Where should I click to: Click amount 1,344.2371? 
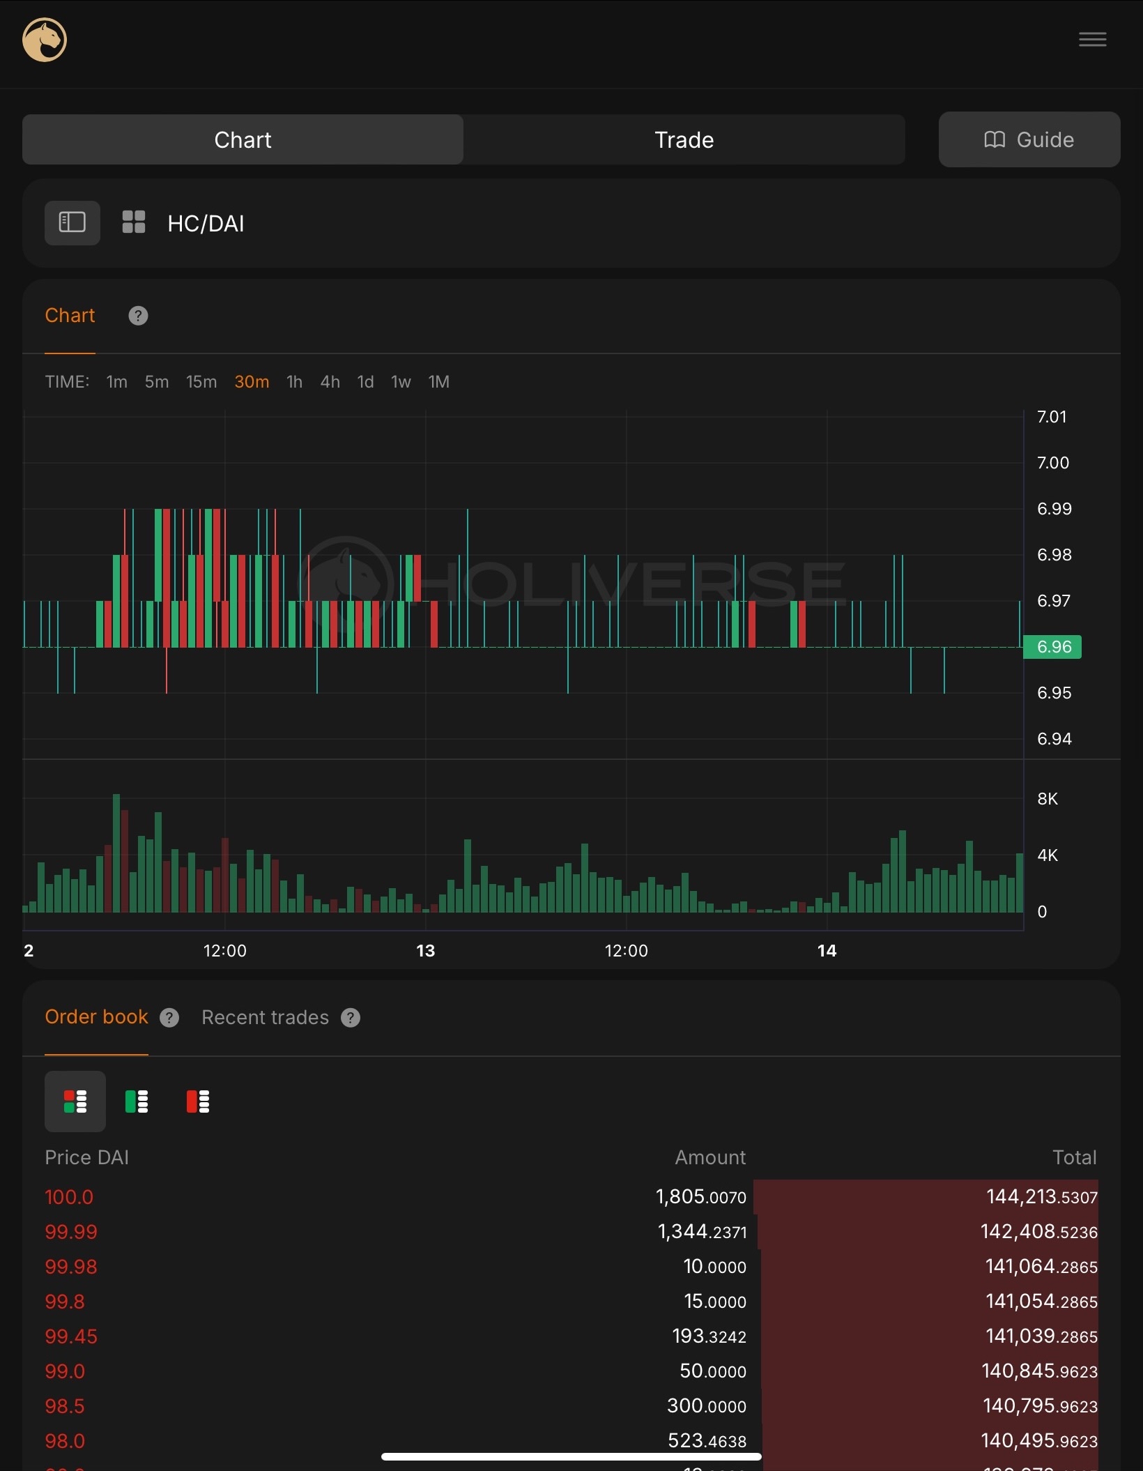point(703,1232)
